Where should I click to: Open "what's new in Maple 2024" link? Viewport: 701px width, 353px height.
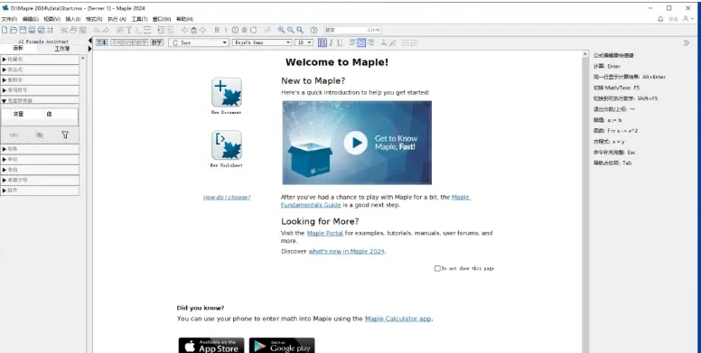pos(347,251)
